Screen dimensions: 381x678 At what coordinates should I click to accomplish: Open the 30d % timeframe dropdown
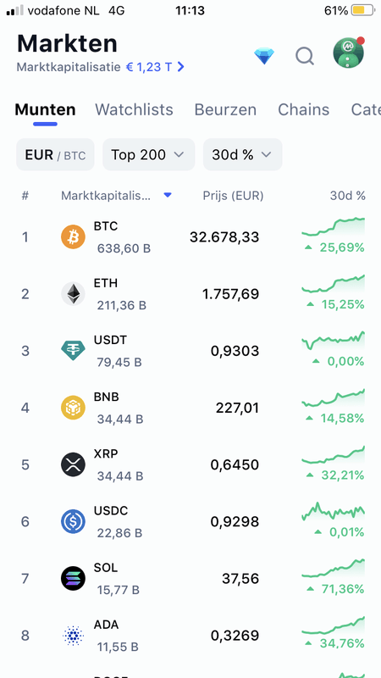click(243, 155)
